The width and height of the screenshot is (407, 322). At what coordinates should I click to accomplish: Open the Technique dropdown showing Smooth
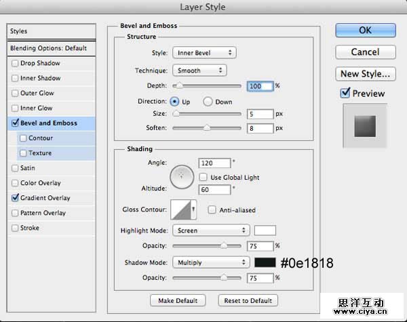(x=199, y=70)
